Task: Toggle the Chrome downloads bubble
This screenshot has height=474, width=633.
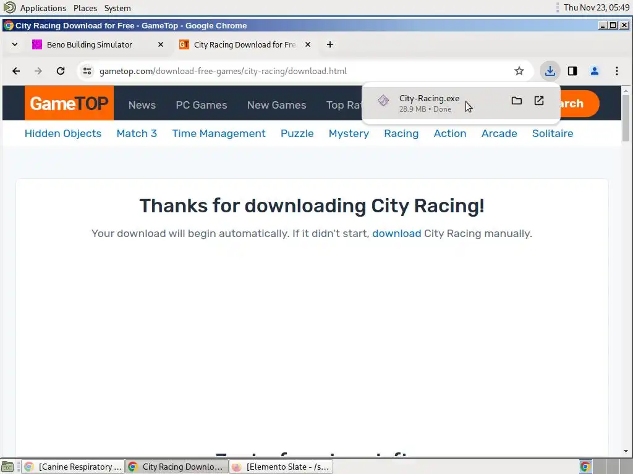Action: tap(550, 72)
